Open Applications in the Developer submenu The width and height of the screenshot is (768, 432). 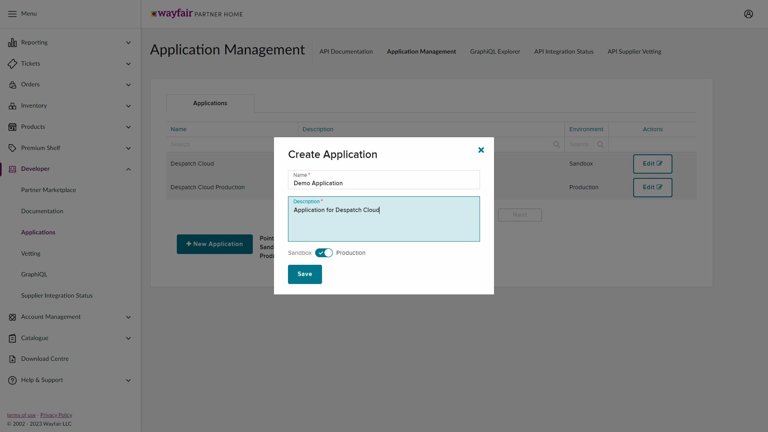(38, 232)
